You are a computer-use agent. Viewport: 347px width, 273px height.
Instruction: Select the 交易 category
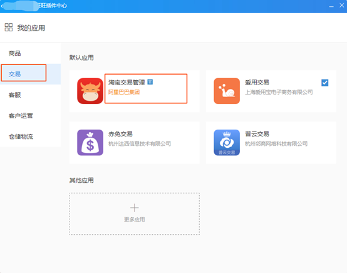[x=30, y=74]
